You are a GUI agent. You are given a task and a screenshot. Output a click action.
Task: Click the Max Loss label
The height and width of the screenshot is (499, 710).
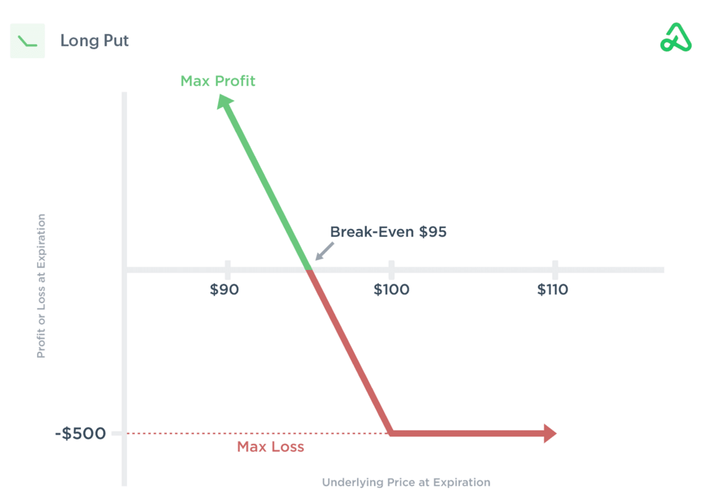click(270, 447)
